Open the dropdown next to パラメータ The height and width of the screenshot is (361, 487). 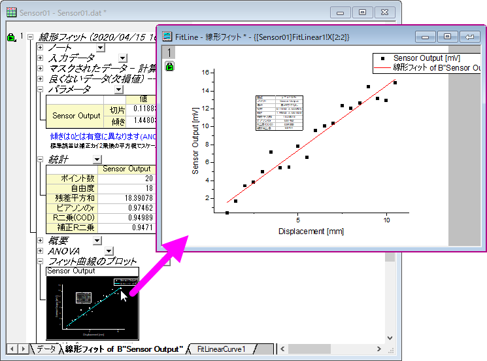point(119,90)
